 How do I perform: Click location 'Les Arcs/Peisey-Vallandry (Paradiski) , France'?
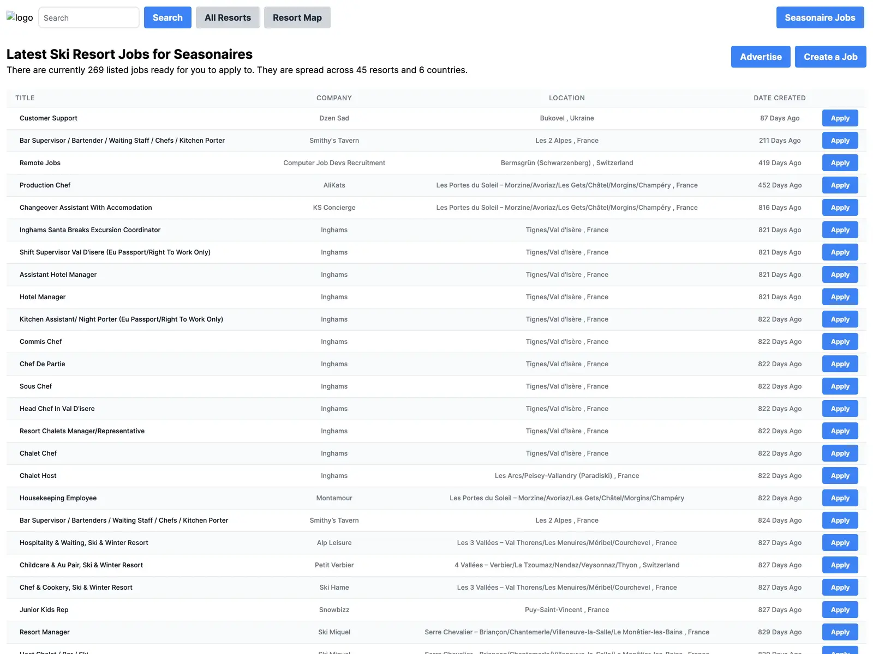tap(567, 476)
